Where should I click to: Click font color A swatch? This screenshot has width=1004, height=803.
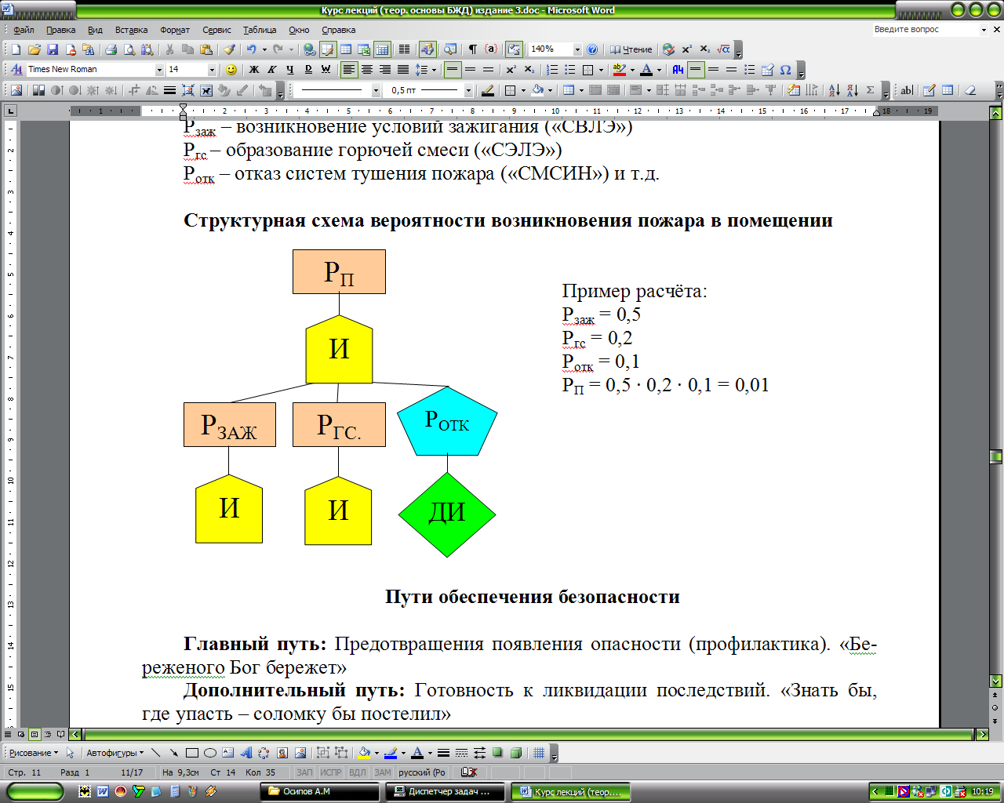[646, 70]
